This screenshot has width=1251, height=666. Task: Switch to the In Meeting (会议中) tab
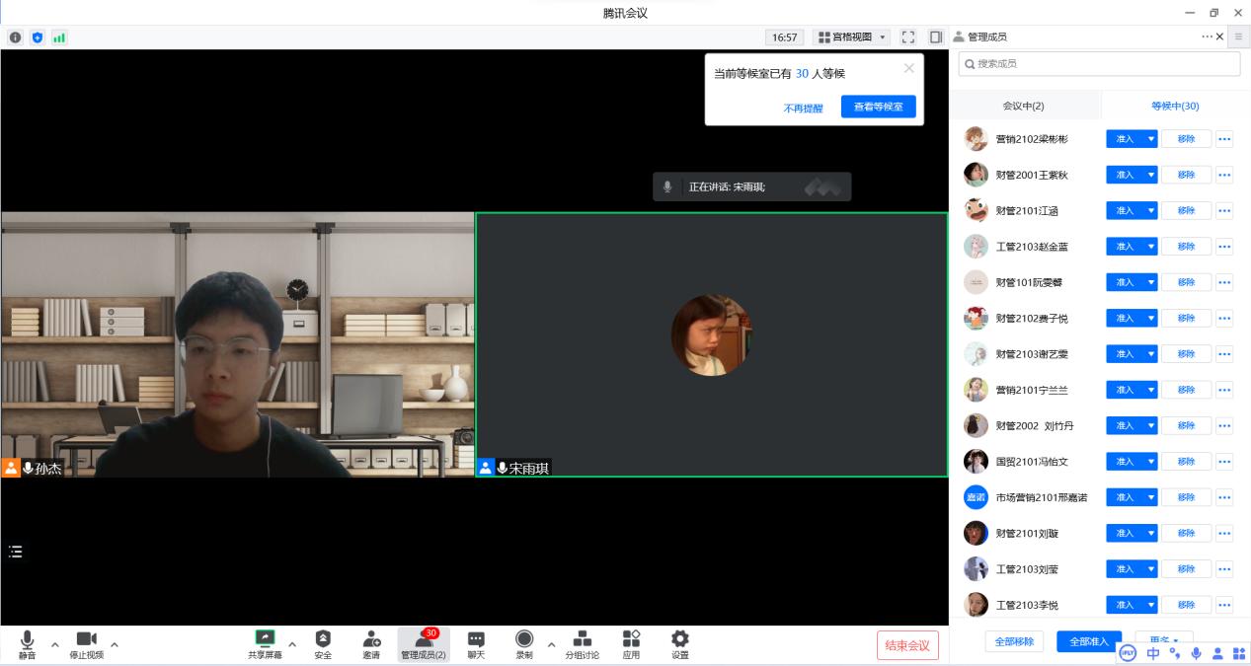[x=1024, y=106]
